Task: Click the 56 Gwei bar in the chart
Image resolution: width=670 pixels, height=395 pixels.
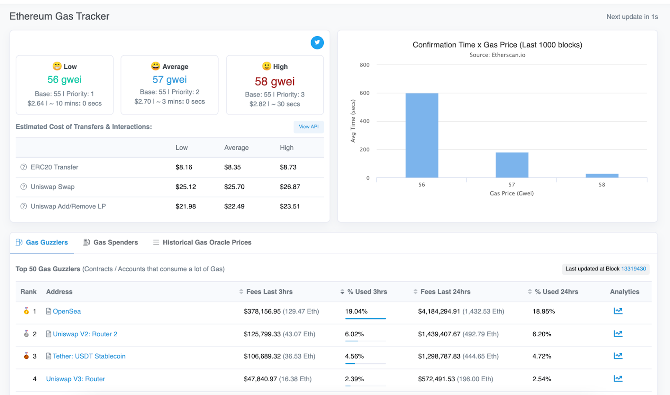Action: pos(422,135)
